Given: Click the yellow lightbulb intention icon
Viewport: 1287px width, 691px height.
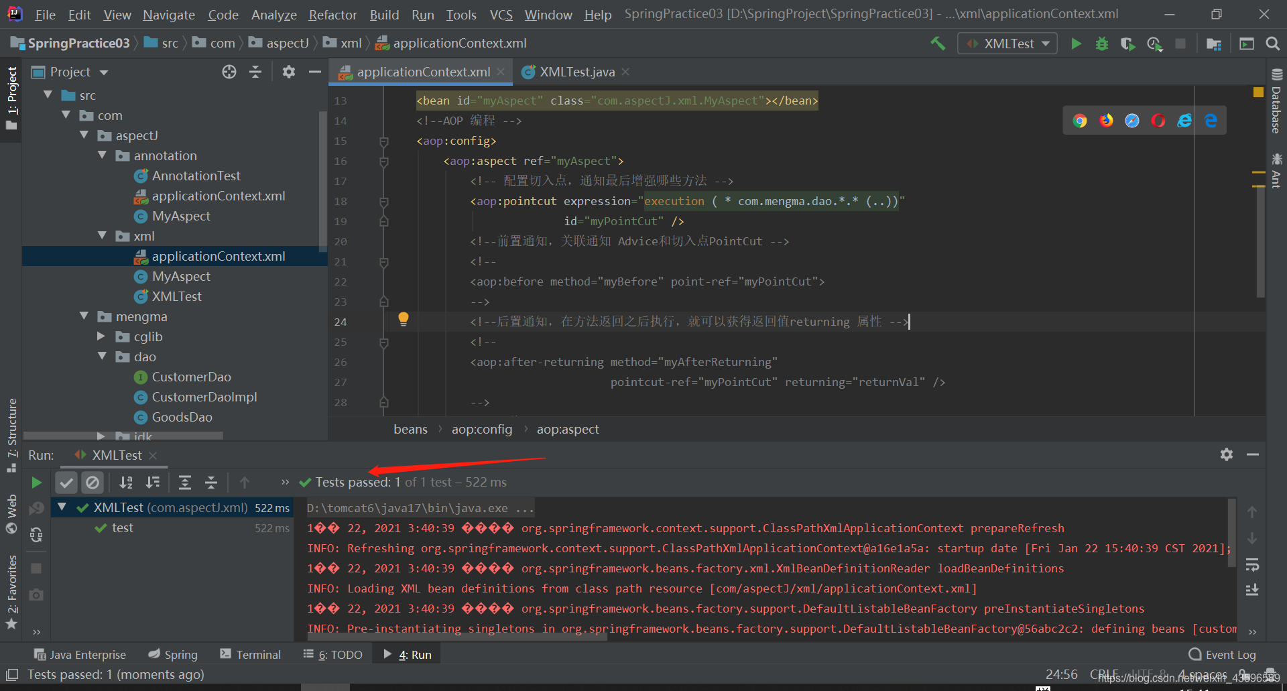Looking at the screenshot, I should pyautogui.click(x=404, y=319).
